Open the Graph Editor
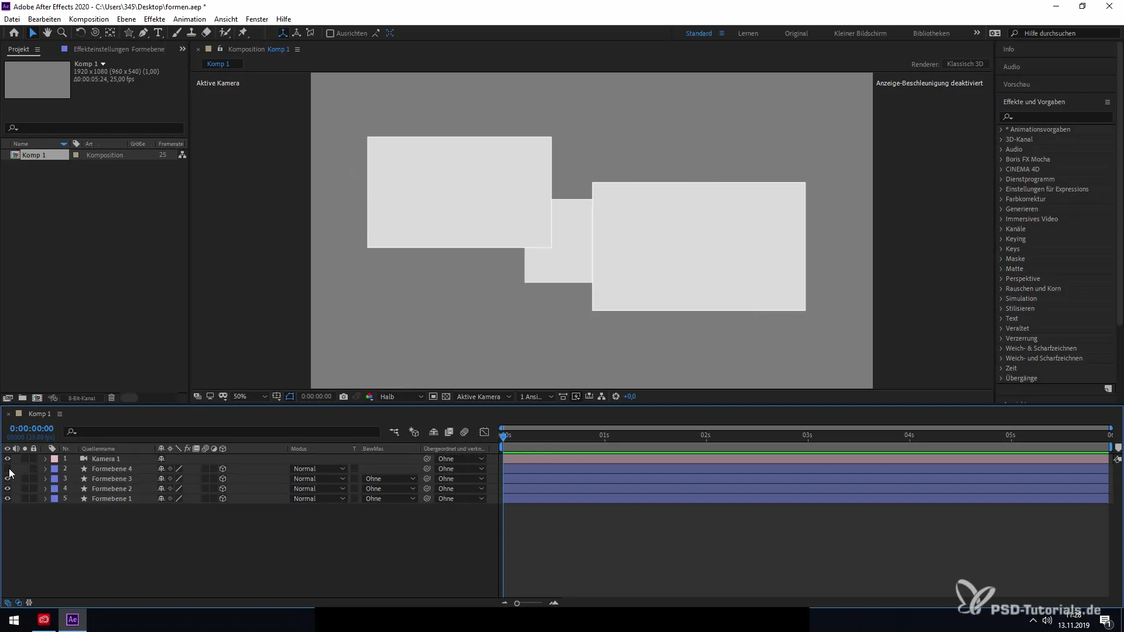This screenshot has height=632, width=1124. coord(484,432)
